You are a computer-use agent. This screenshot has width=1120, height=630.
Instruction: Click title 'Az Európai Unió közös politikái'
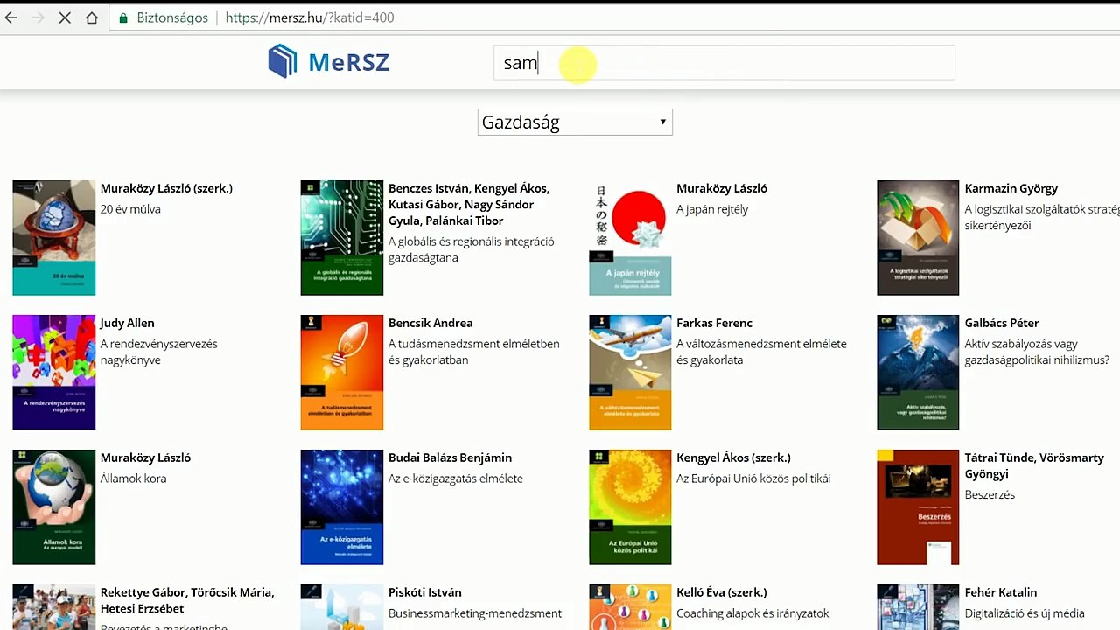753,479
